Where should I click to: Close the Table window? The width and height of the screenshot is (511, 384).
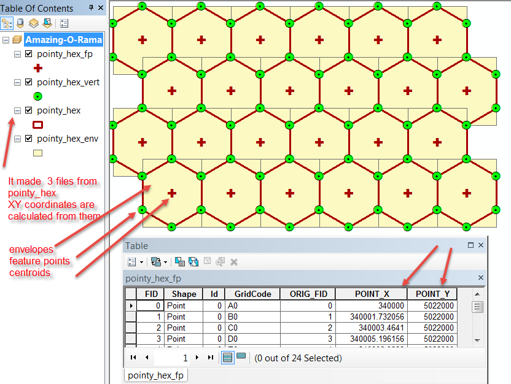tap(481, 245)
